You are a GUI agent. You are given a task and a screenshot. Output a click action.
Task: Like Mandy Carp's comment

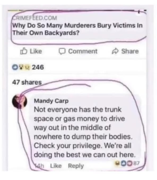point(56,166)
